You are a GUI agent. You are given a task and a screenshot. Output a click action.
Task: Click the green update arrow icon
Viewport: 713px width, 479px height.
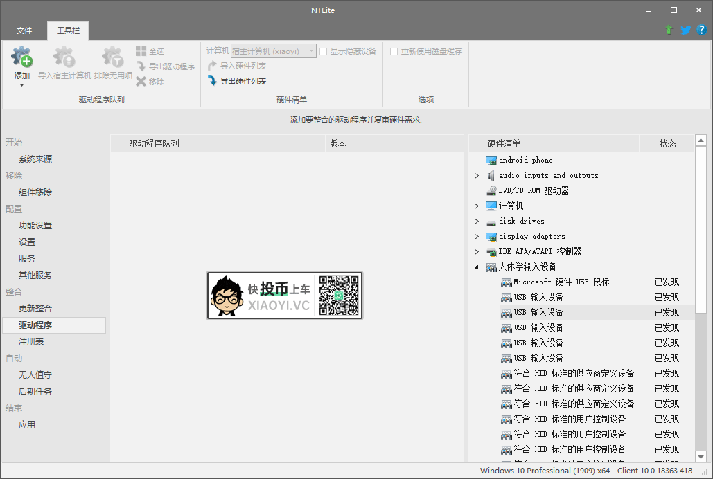click(x=669, y=30)
